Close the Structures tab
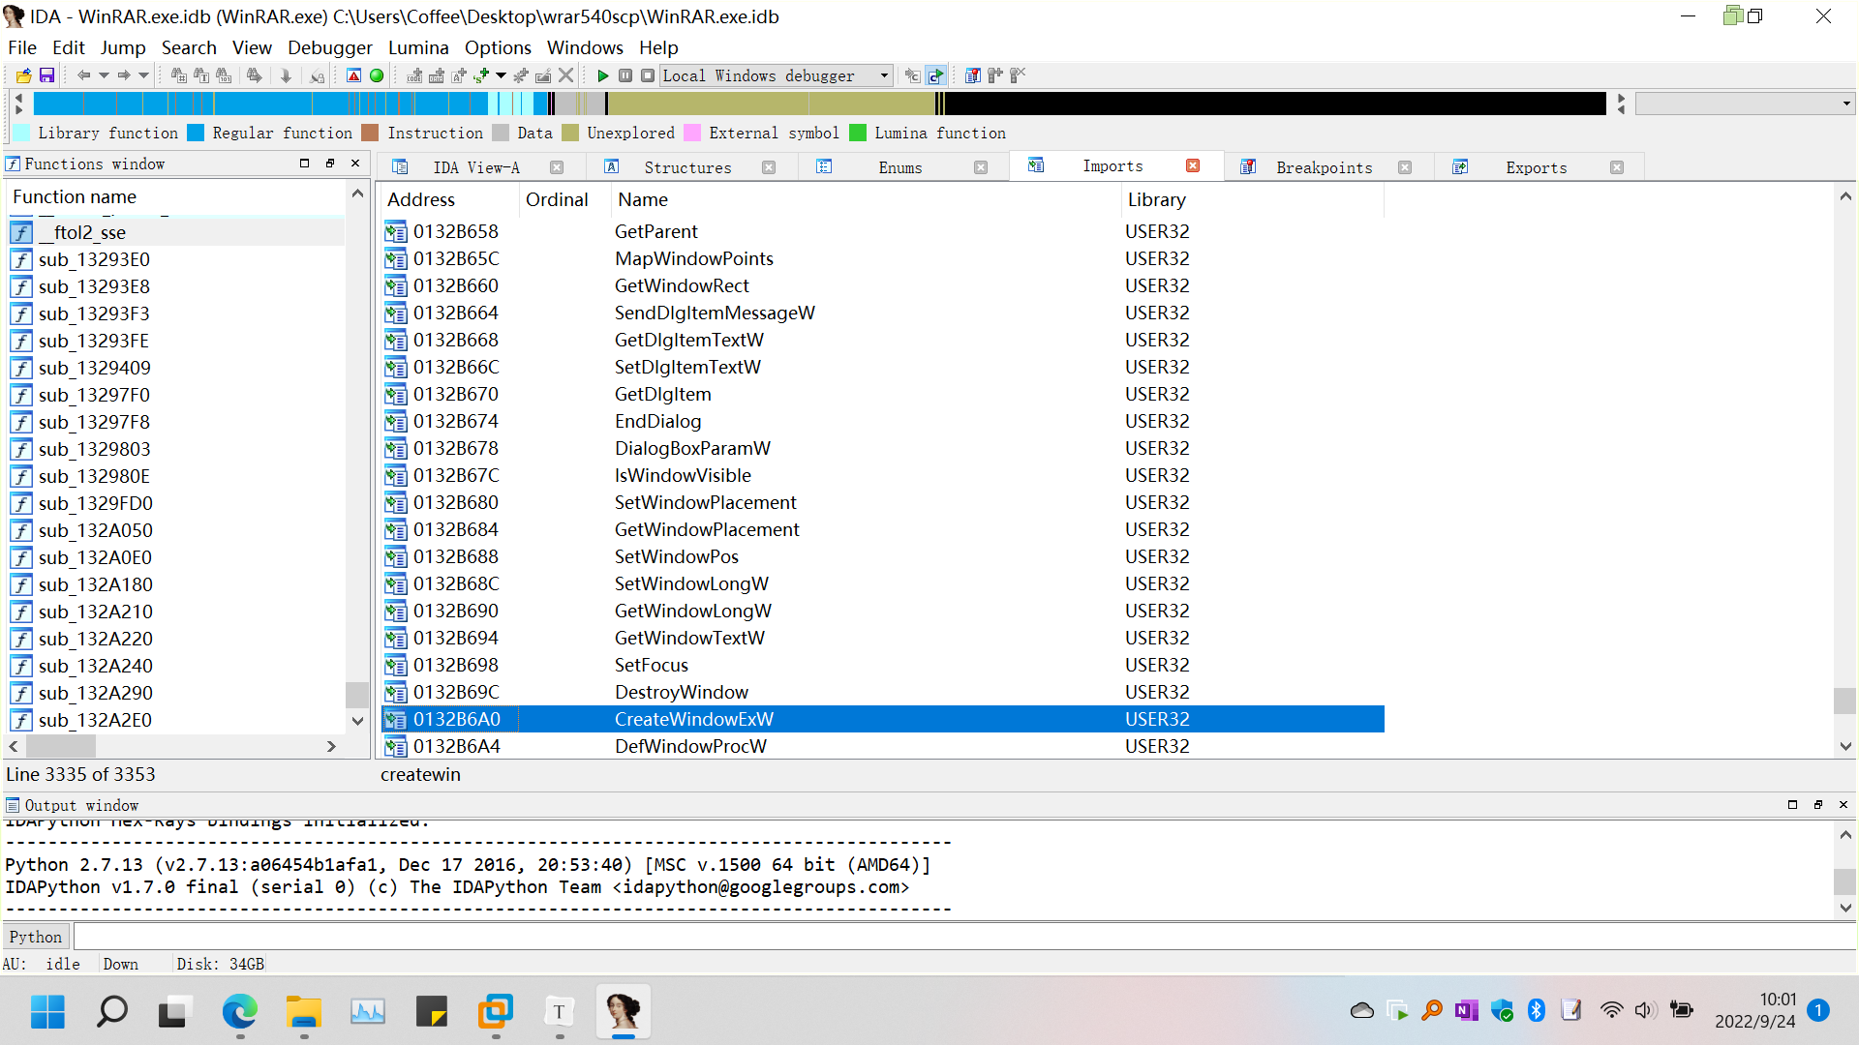1859x1045 pixels. pyautogui.click(x=769, y=167)
